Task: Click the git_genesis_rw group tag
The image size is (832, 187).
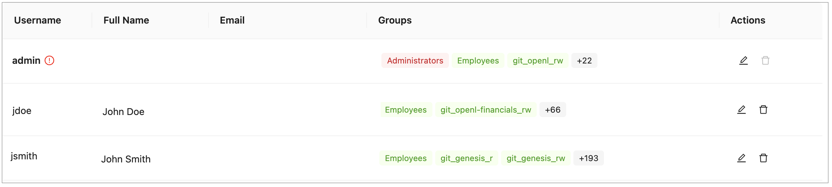Action: [x=536, y=158]
